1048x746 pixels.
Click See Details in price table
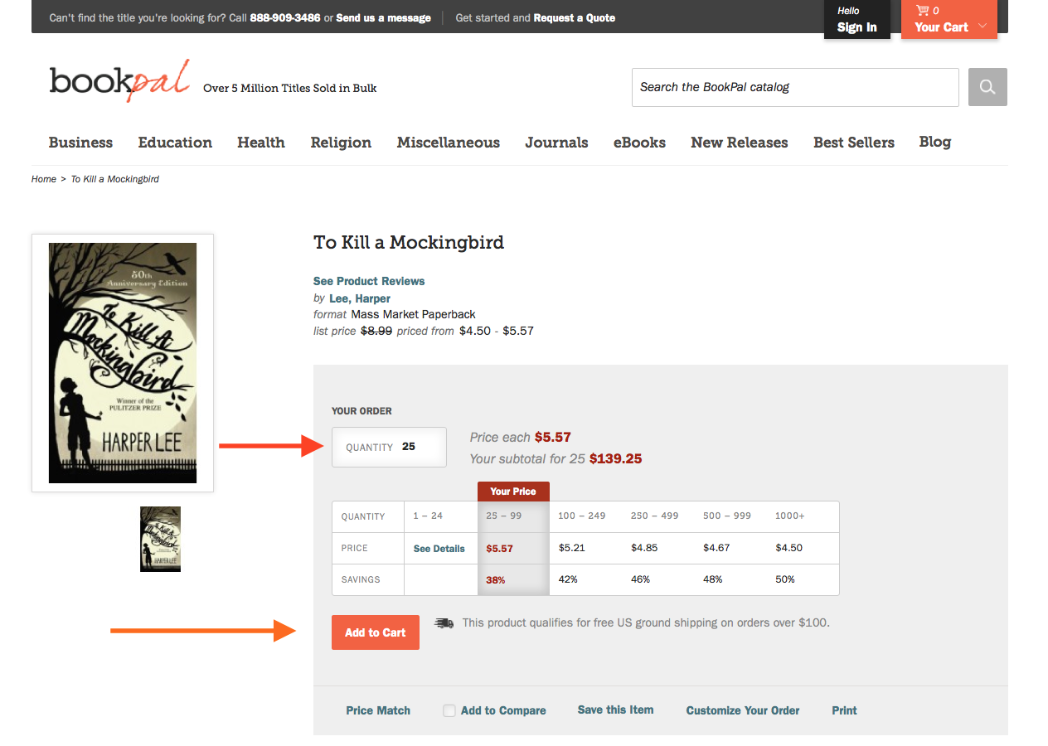[439, 549]
